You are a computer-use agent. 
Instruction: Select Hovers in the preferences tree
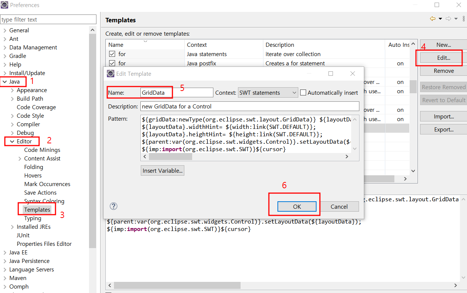point(33,176)
